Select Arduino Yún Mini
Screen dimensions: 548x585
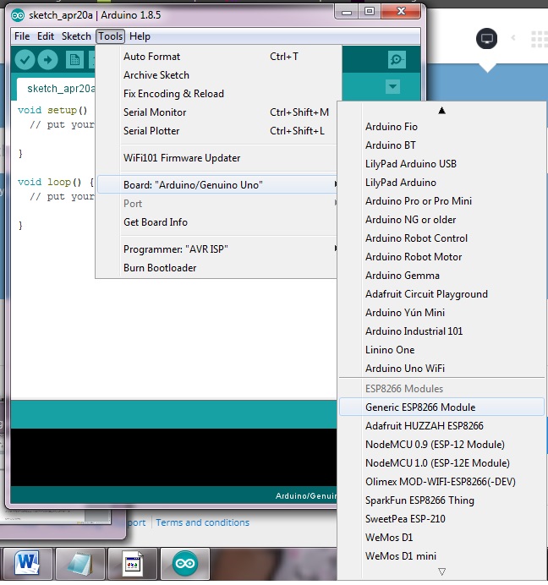click(x=441, y=313)
